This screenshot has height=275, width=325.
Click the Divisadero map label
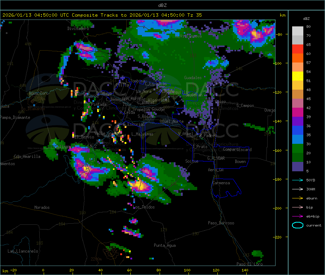coord(78,29)
